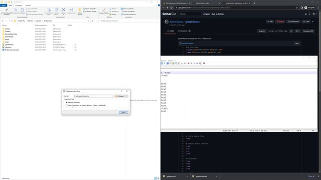Select the DerivedDataCache folder

pyautogui.click(x=11, y=34)
